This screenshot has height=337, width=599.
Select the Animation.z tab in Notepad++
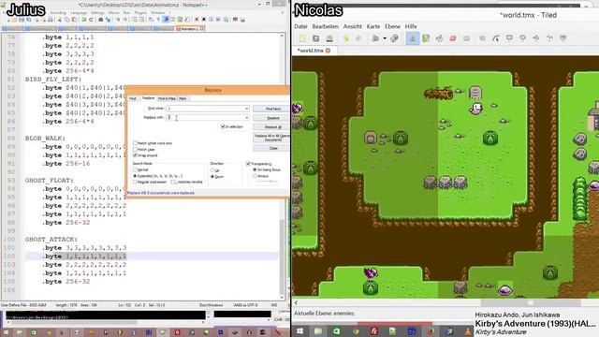point(189,29)
